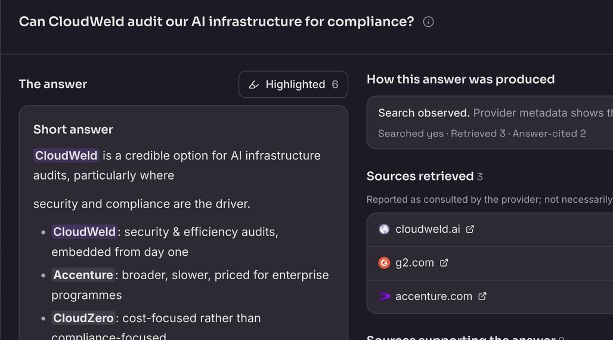Image resolution: width=613 pixels, height=340 pixels.
Task: Click the external link icon next to accenture.com
Action: (x=482, y=296)
